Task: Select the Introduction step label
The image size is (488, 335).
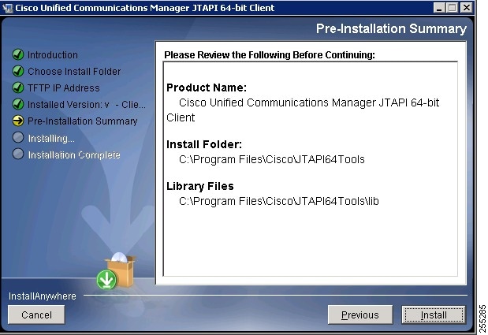Action: (53, 54)
